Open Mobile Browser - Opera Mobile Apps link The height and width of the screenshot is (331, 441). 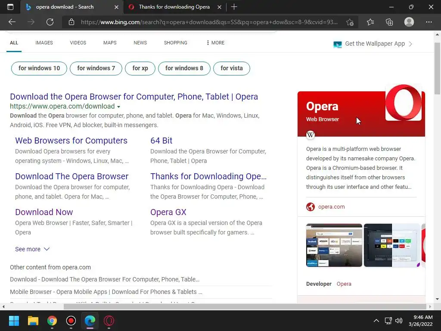(x=106, y=292)
